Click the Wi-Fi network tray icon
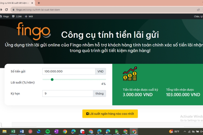The image size is (203, 135). pos(189,132)
